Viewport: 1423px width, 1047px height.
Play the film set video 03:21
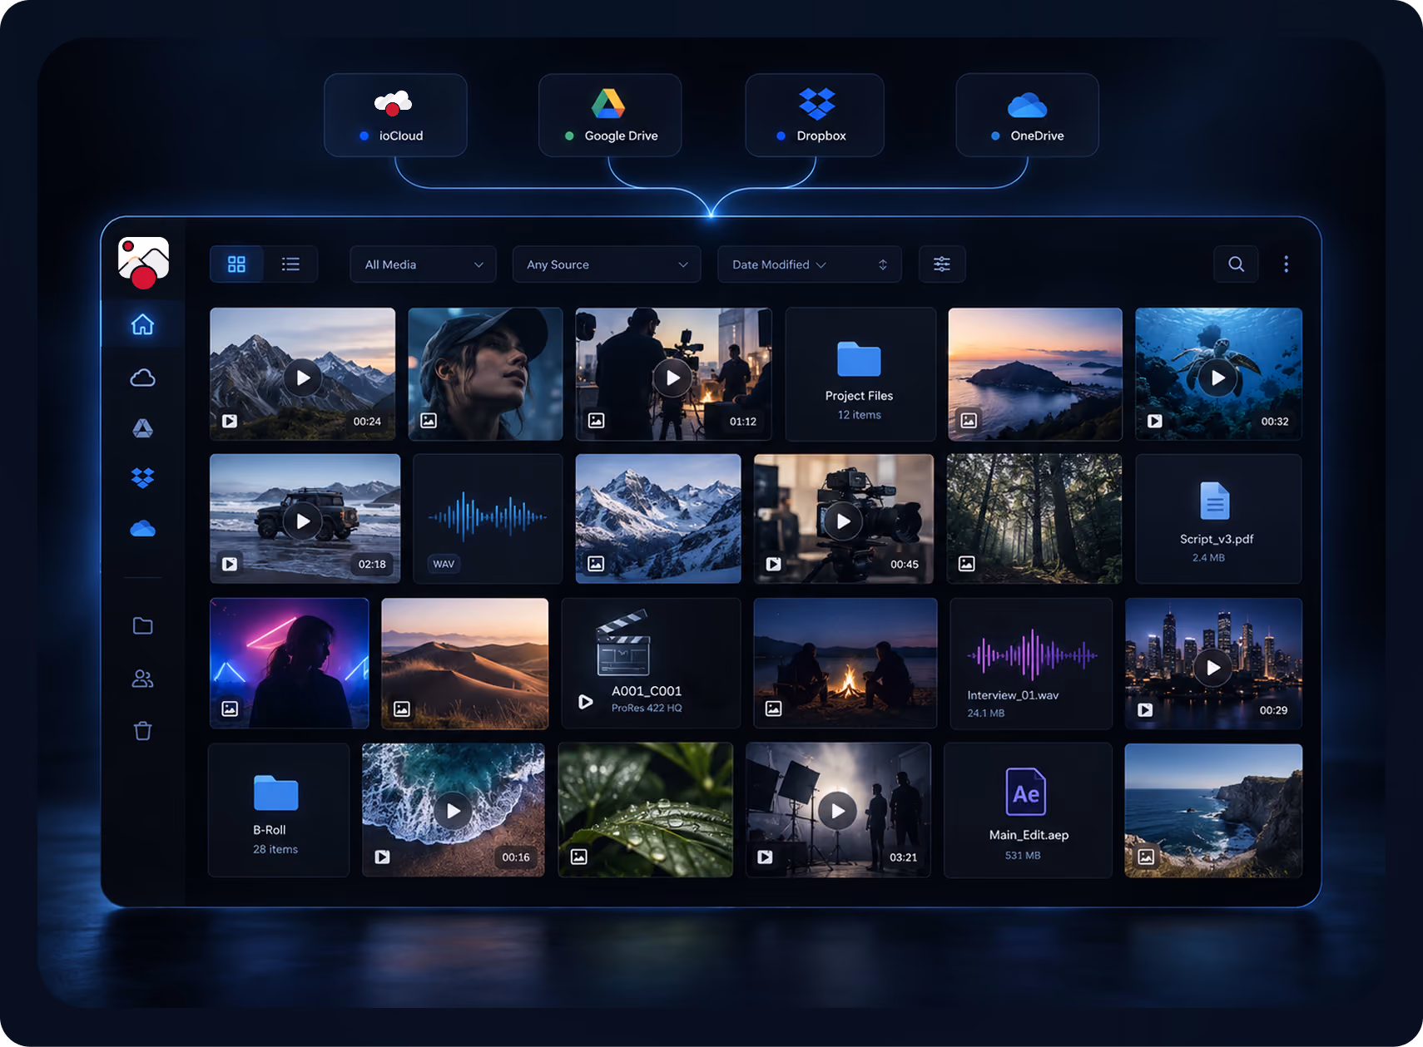838,810
